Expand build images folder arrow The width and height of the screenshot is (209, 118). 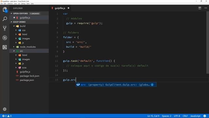point(16,39)
